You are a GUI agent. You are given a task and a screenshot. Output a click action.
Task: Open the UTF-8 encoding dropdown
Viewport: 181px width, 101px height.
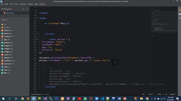(151, 94)
